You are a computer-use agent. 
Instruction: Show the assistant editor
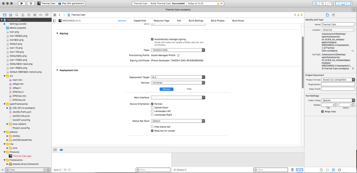click(322, 4)
